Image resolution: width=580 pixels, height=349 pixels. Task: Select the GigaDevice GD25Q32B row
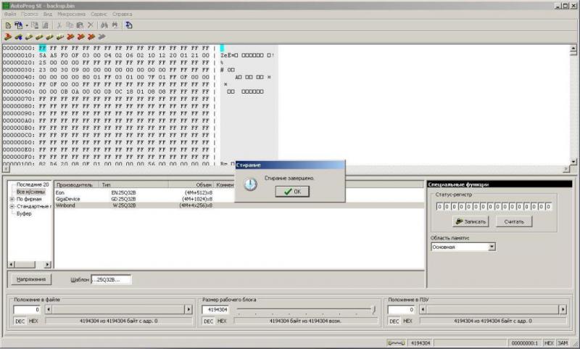click(239, 199)
